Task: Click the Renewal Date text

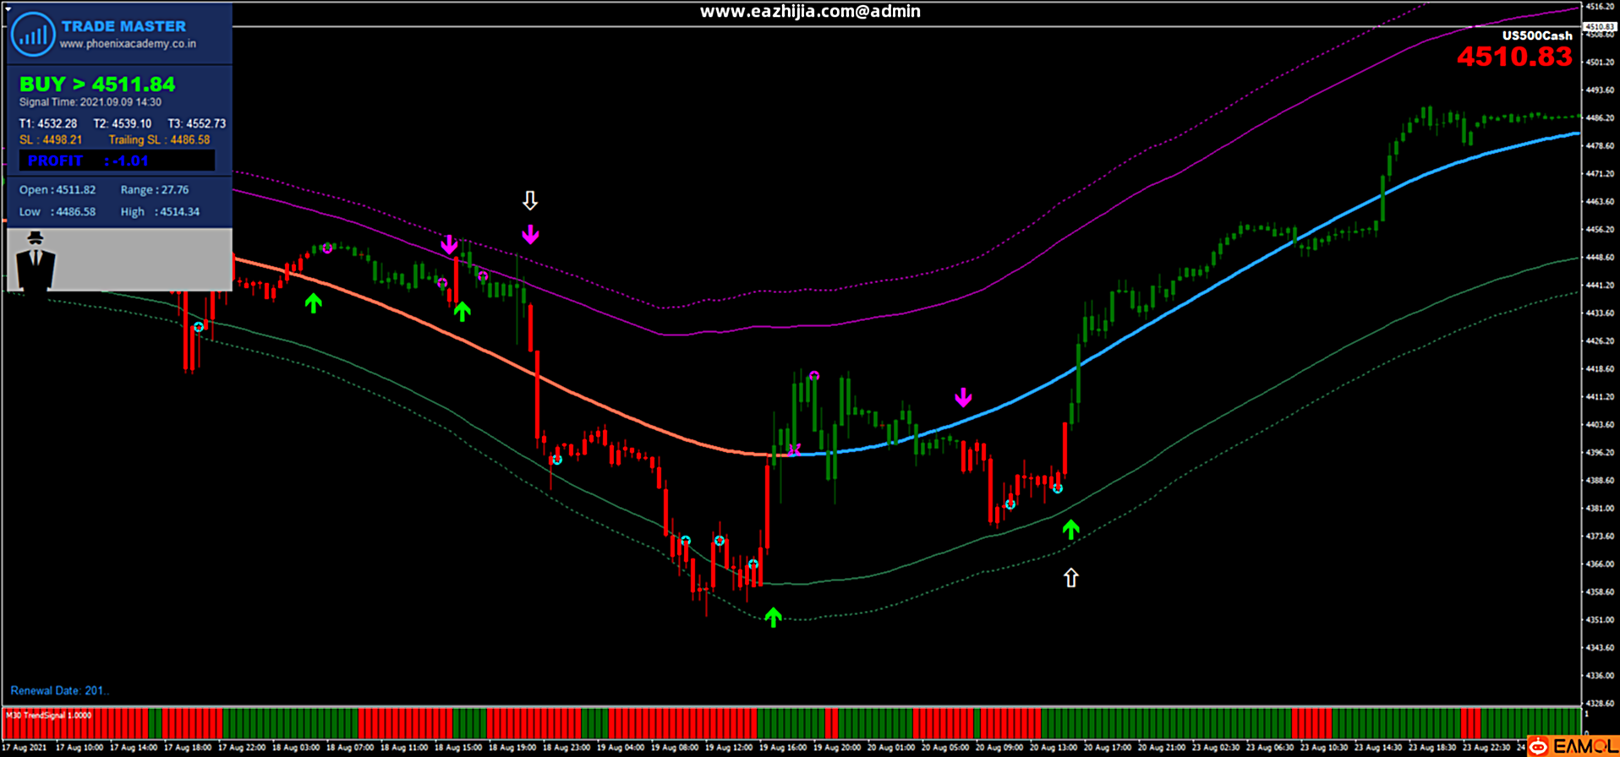Action: 59,690
